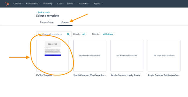Click Simple Customer Loyalty Survey title
This screenshot has height=97, width=188.
pos(125,75)
